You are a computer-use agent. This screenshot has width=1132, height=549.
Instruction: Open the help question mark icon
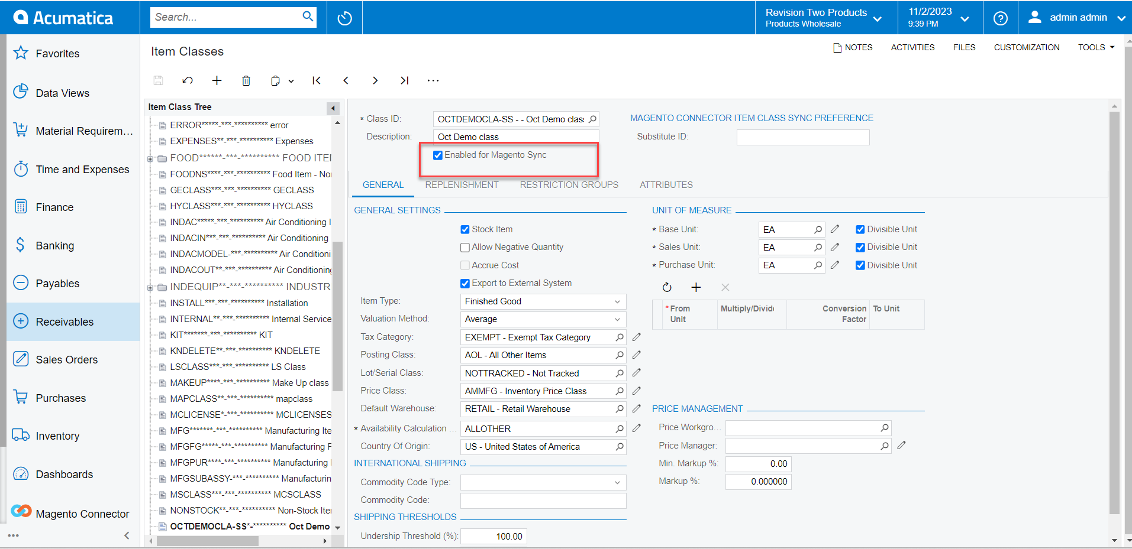(1000, 17)
